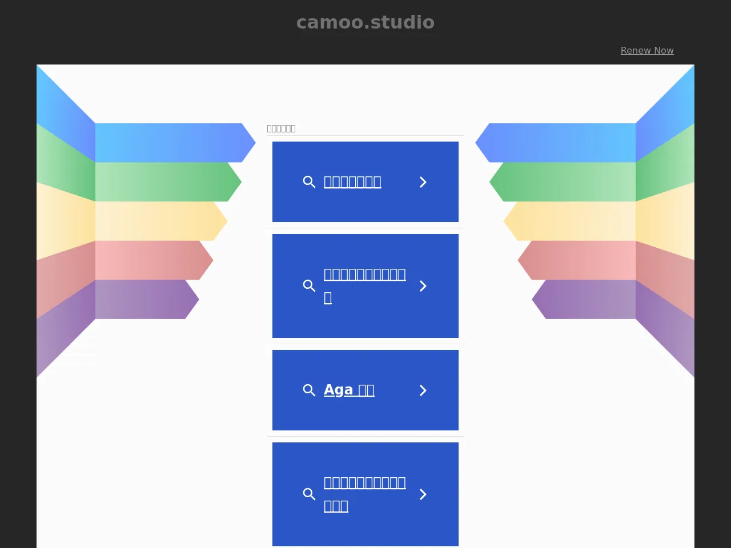Click the magnifier icon beside the Aga link

[x=309, y=390]
